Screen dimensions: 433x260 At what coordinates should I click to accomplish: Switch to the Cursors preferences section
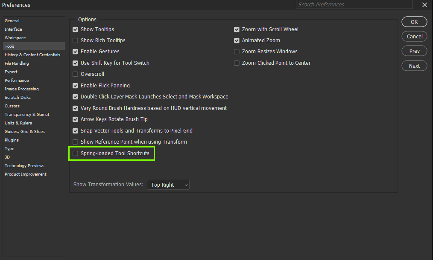tap(12, 106)
